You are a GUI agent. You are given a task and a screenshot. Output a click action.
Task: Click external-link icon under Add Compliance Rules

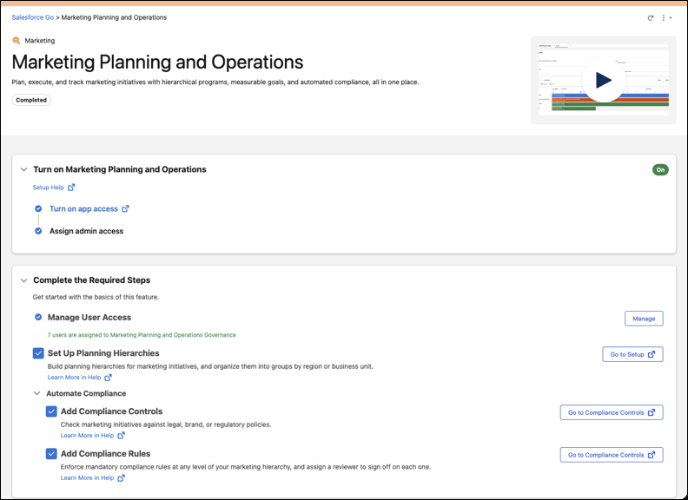tap(122, 478)
